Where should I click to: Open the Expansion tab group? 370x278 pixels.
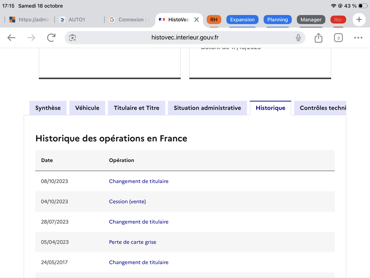pos(242,20)
